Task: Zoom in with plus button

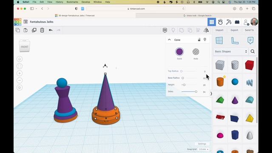Action: pos(20,73)
